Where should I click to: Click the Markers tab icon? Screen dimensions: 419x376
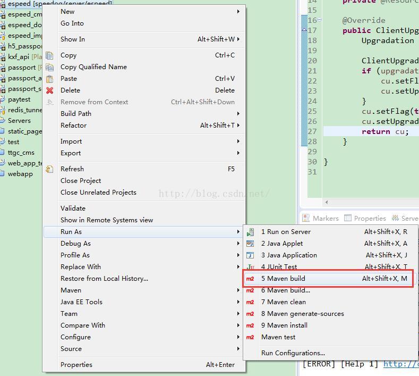[x=306, y=219]
